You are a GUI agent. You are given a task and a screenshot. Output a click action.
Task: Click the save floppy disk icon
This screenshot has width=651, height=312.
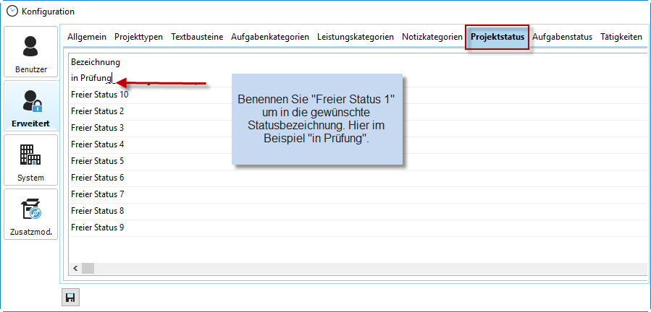[x=70, y=298]
